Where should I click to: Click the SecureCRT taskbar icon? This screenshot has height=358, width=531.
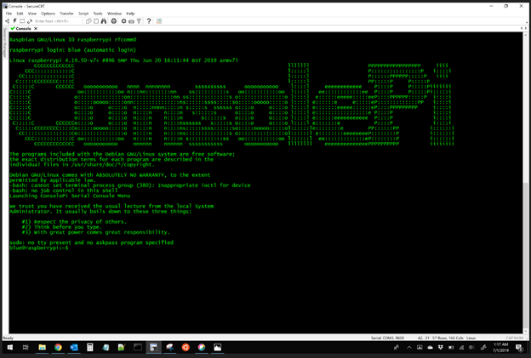click(x=153, y=348)
